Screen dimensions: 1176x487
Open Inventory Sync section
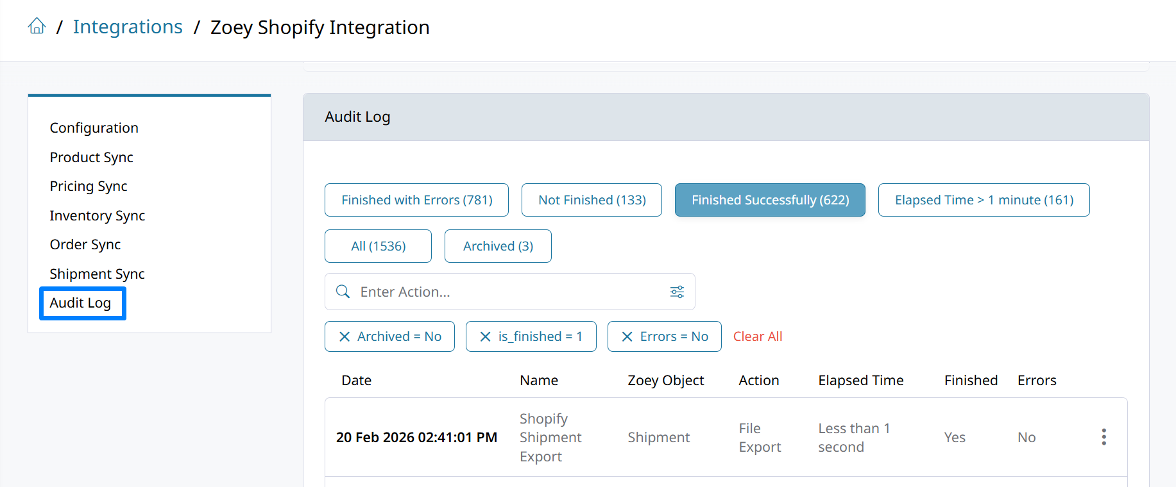tap(98, 215)
